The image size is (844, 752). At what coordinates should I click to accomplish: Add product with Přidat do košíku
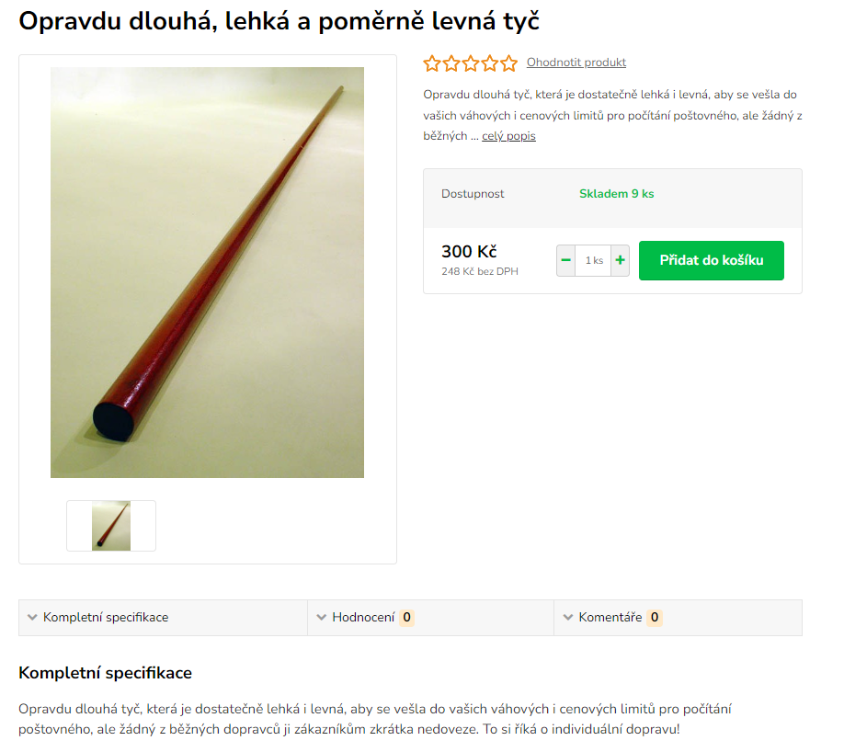click(711, 260)
